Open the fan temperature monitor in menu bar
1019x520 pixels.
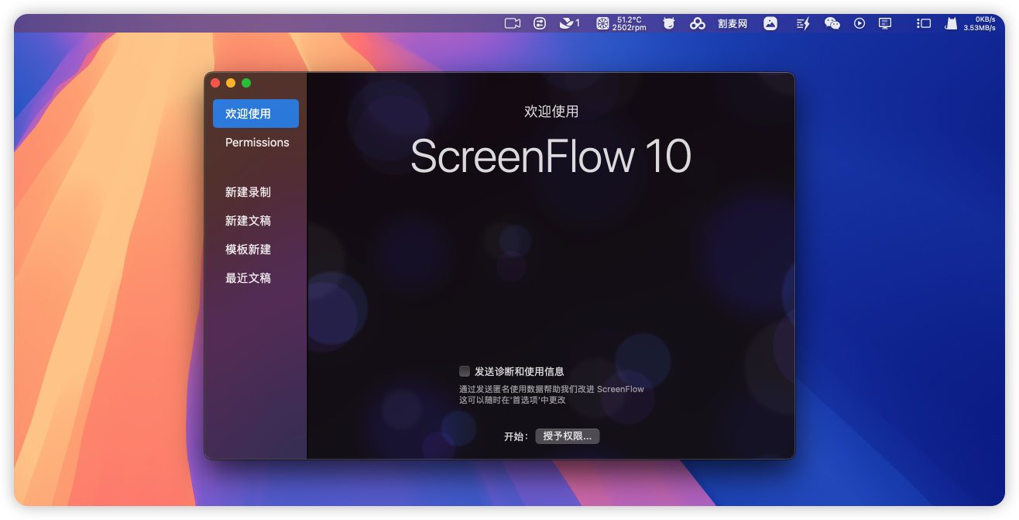coord(621,23)
